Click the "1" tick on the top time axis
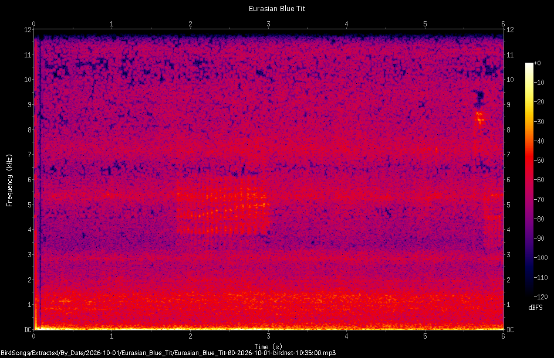 [x=112, y=24]
